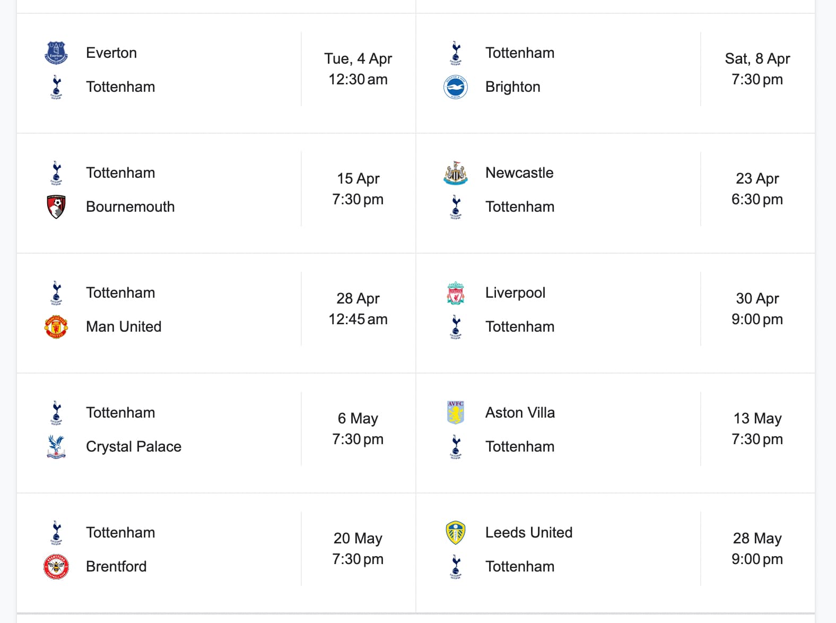The width and height of the screenshot is (836, 623).
Task: Click the Man United club crest
Action: pos(56,327)
